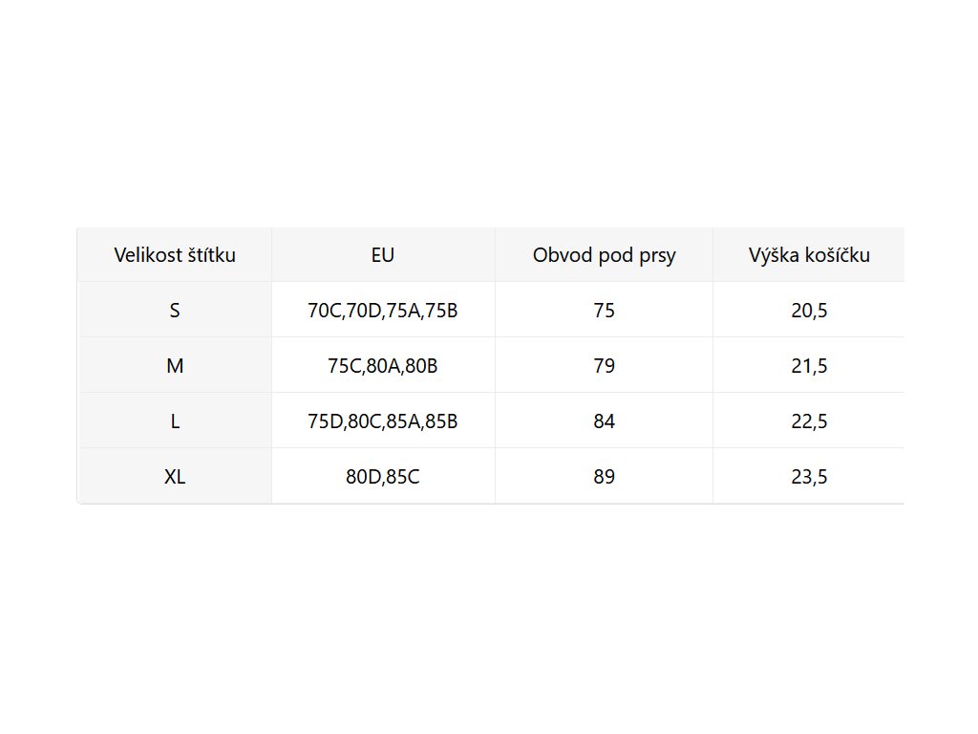
Task: Click the cup height value '22,5'
Action: 809,421
